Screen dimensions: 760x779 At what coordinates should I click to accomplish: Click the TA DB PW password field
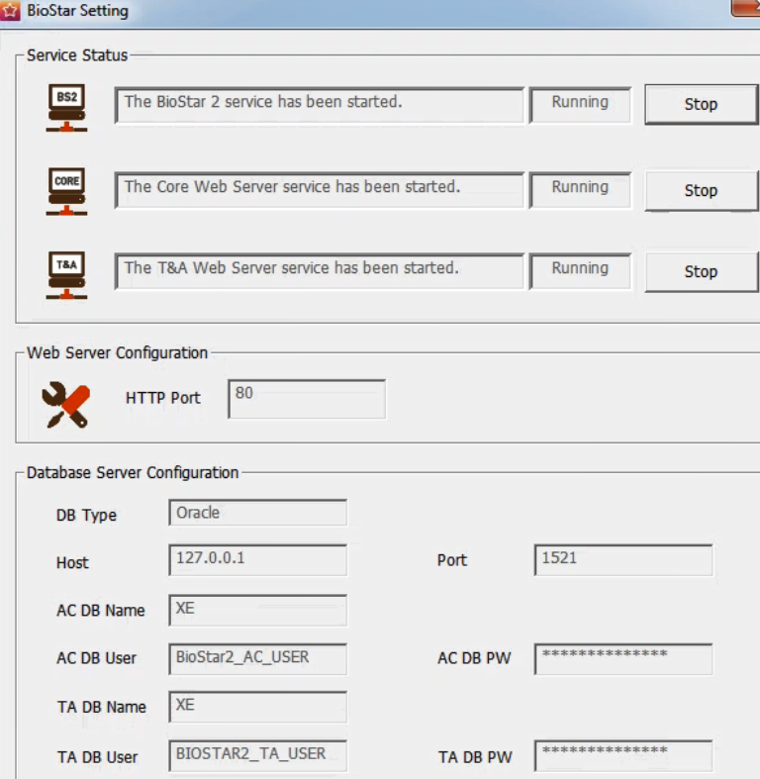click(623, 755)
